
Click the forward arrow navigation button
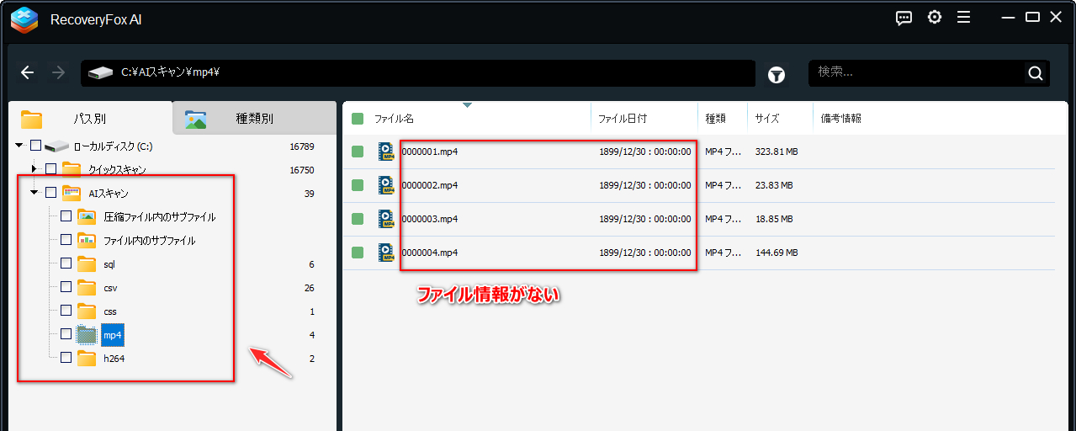click(x=58, y=73)
